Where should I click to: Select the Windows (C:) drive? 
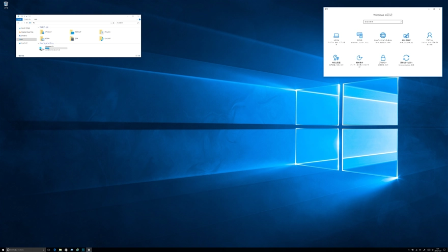[x=53, y=48]
